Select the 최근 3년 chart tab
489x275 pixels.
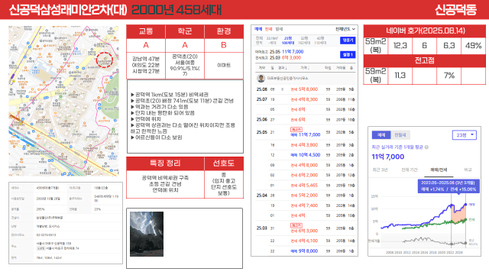[381, 170]
